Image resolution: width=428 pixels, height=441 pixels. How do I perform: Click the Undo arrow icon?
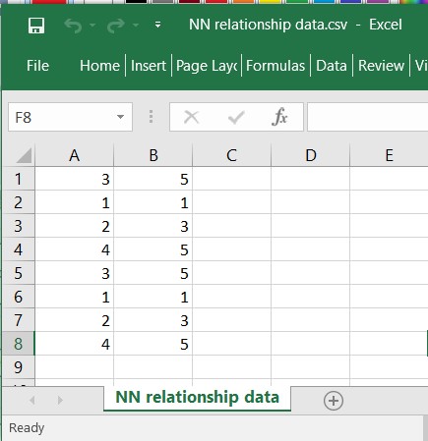coord(73,26)
